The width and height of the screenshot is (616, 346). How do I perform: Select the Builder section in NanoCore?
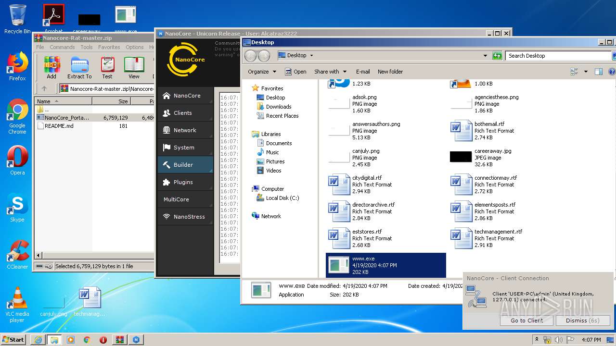[185, 165]
